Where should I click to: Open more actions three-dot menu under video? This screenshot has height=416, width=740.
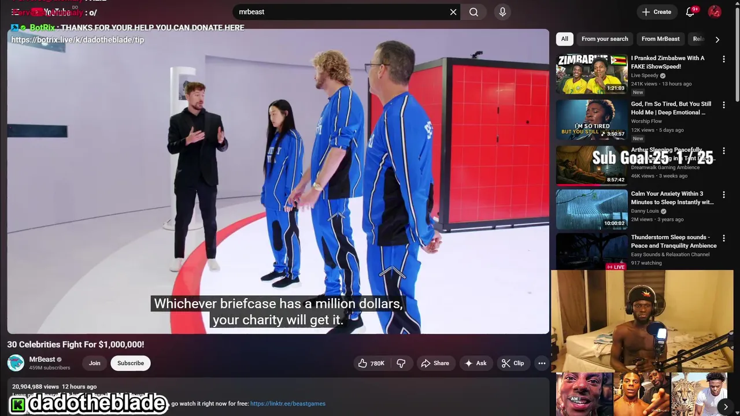point(542,363)
